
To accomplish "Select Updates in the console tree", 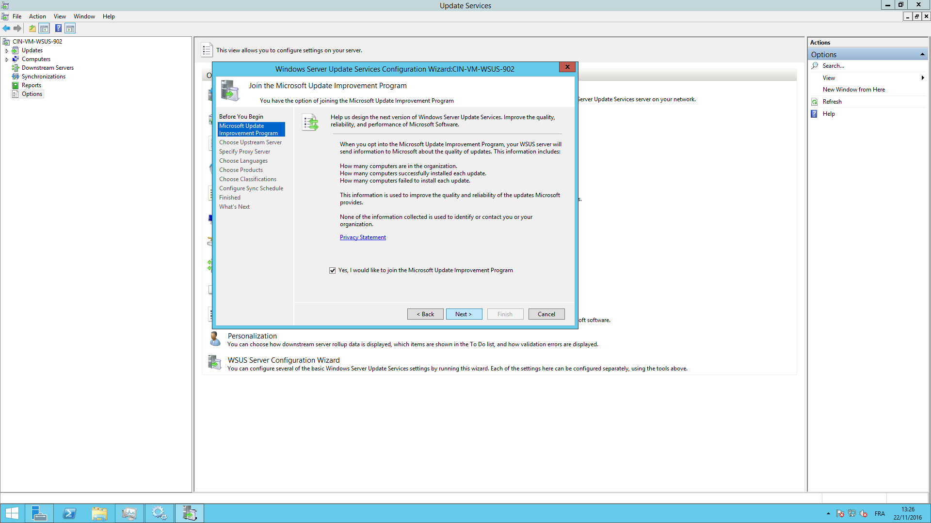I will pyautogui.click(x=32, y=50).
